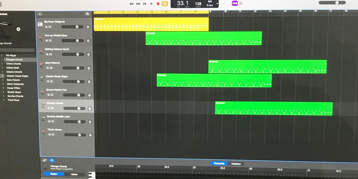Select the Bass Patterns instrument icon
Screen dimensions: 358x179
tap(42, 65)
